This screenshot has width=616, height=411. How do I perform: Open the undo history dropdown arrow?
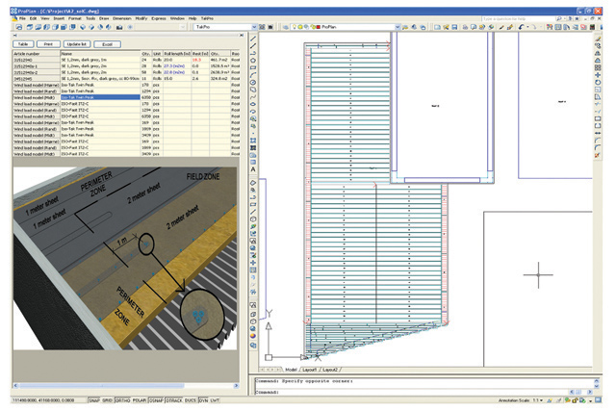click(527, 27)
